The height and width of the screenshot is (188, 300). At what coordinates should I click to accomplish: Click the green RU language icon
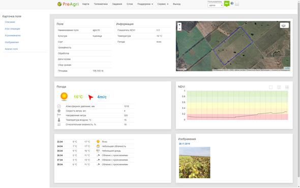click(x=227, y=4)
